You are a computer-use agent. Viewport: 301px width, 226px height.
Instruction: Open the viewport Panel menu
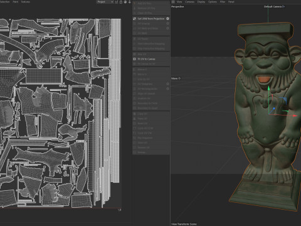click(x=231, y=2)
